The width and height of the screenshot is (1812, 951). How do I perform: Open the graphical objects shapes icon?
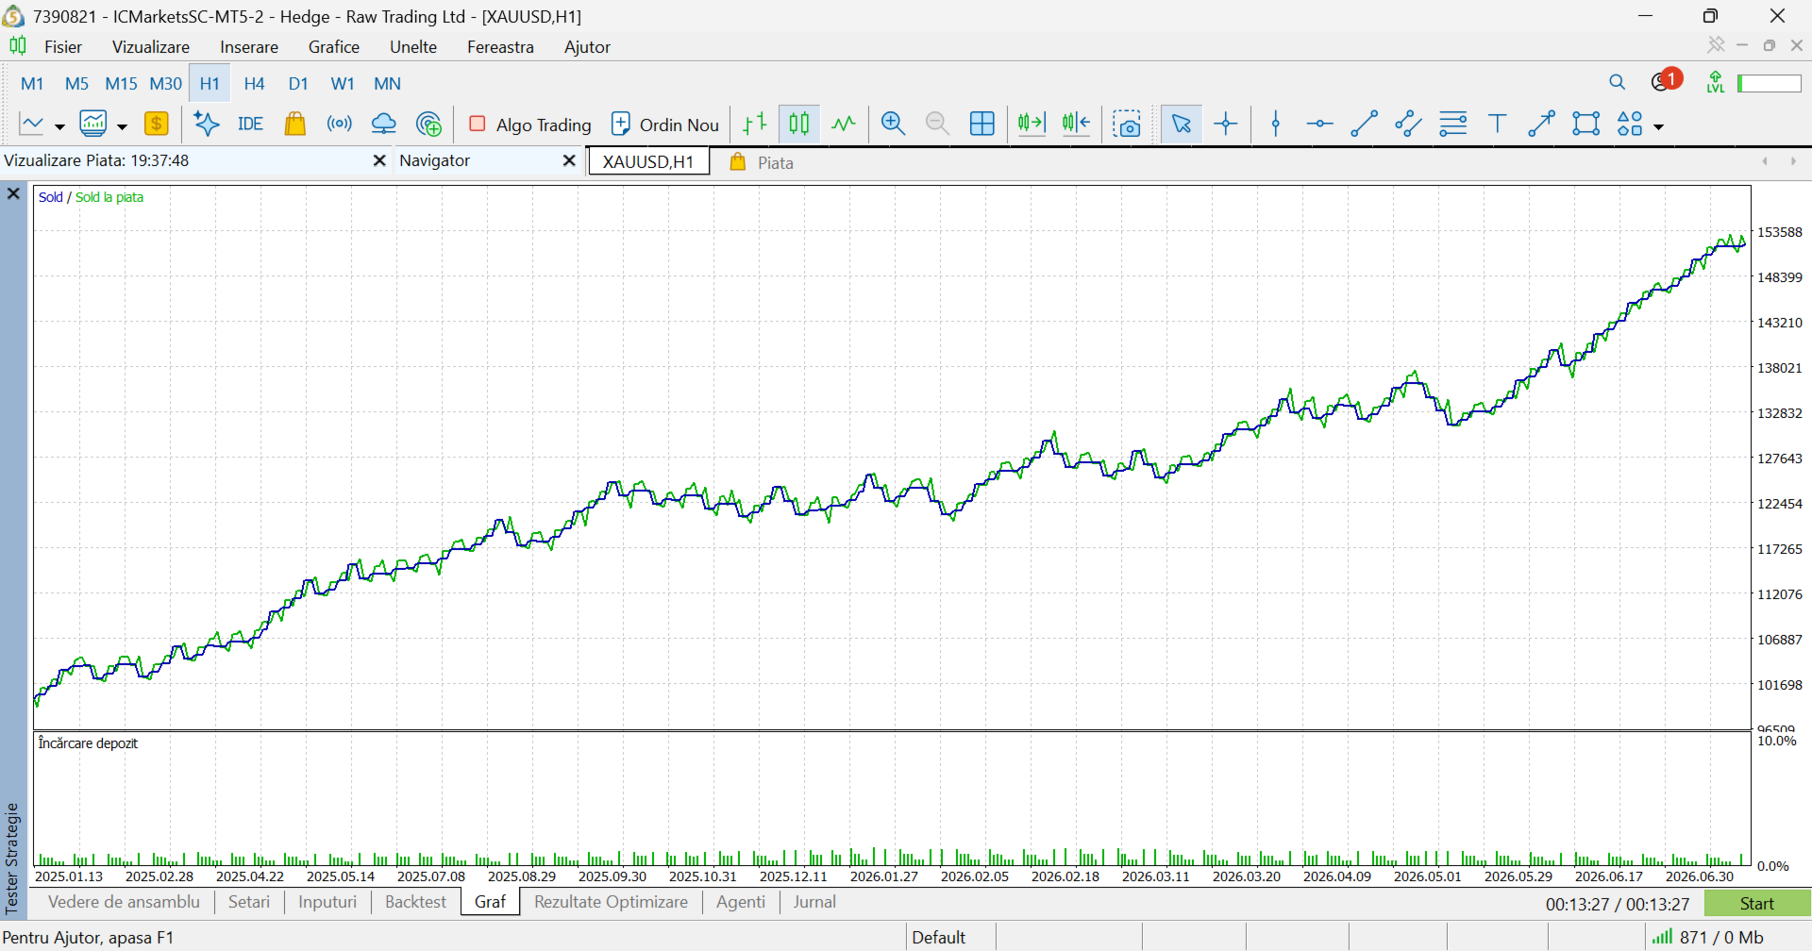pyautogui.click(x=1630, y=124)
